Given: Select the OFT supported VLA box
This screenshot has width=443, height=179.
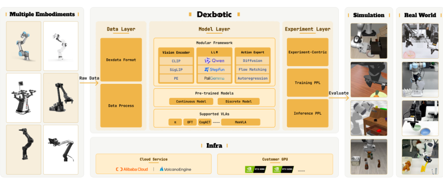Looking at the screenshot, I should (190, 122).
